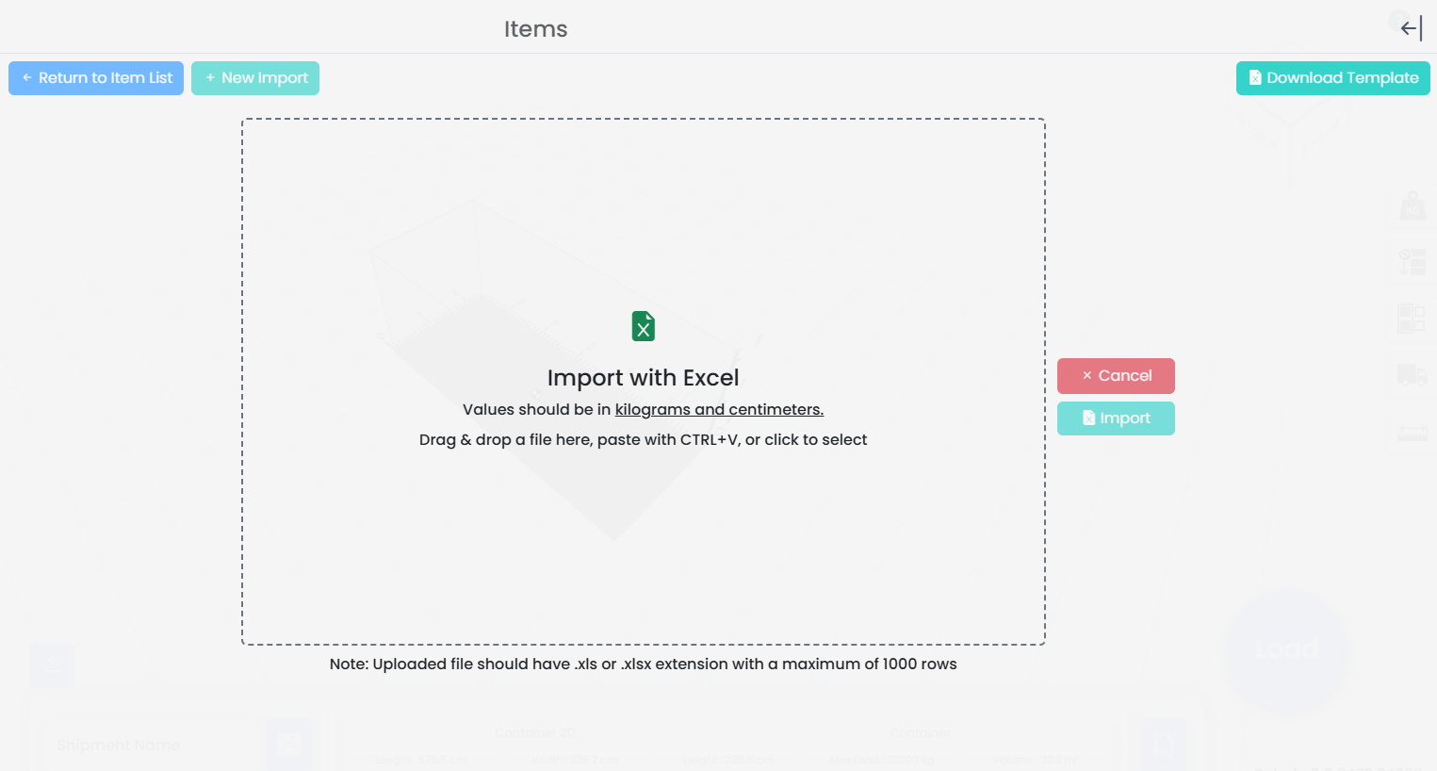The width and height of the screenshot is (1437, 771).
Task: Click the faded truck icon in the sidebar
Action: point(1412,375)
